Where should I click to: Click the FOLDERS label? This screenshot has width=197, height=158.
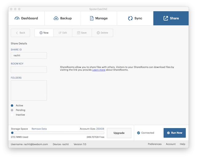pos(16,78)
